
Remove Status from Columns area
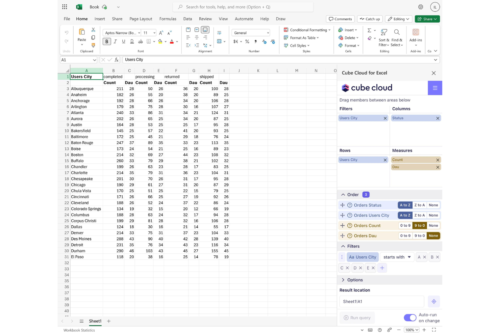[438, 118]
